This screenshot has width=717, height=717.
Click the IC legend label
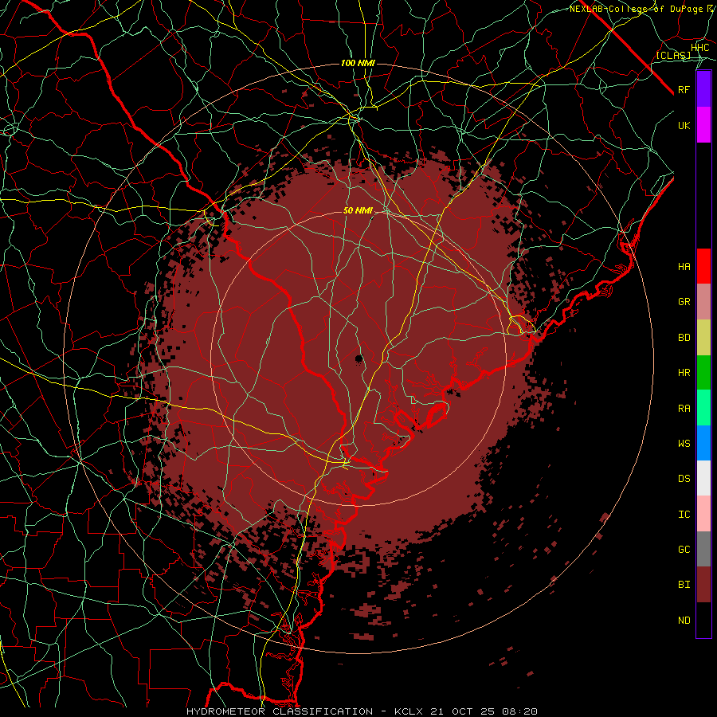point(684,515)
